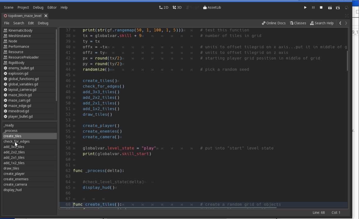
Task: Stop the running scene
Action: [x=321, y=7]
